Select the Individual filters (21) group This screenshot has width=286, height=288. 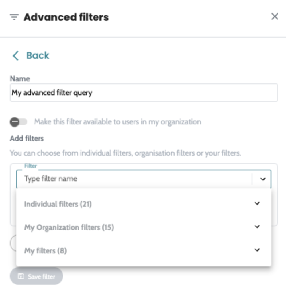58,204
